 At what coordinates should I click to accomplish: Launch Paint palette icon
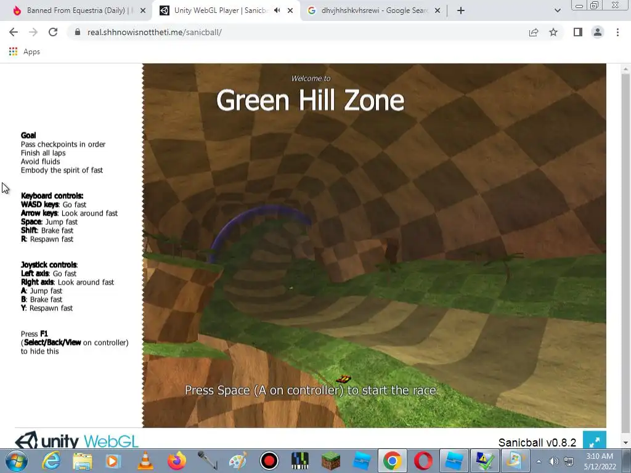(x=238, y=461)
